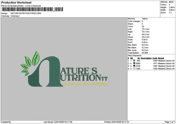The width and height of the screenshot is (176, 124).
Task: Click 'Madeira Classic 40' in the 1050 row
Action: [166, 61]
